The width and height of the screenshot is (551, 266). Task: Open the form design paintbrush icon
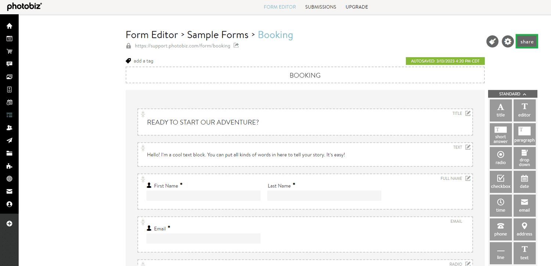point(492,41)
